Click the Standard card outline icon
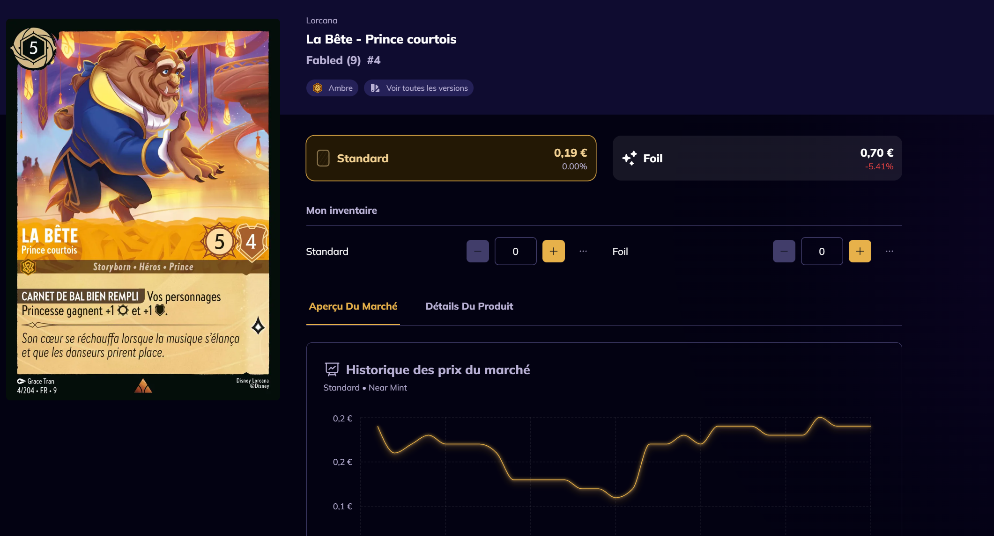Viewport: 994px width, 536px height. pos(323,158)
